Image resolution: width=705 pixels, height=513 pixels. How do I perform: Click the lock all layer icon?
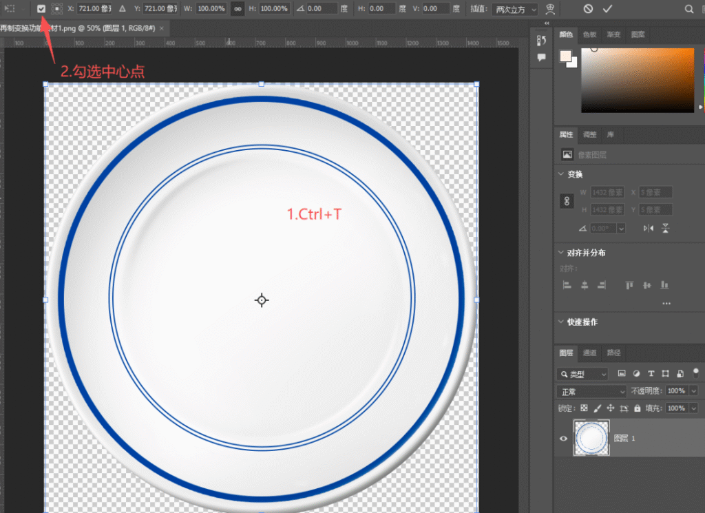(x=637, y=408)
